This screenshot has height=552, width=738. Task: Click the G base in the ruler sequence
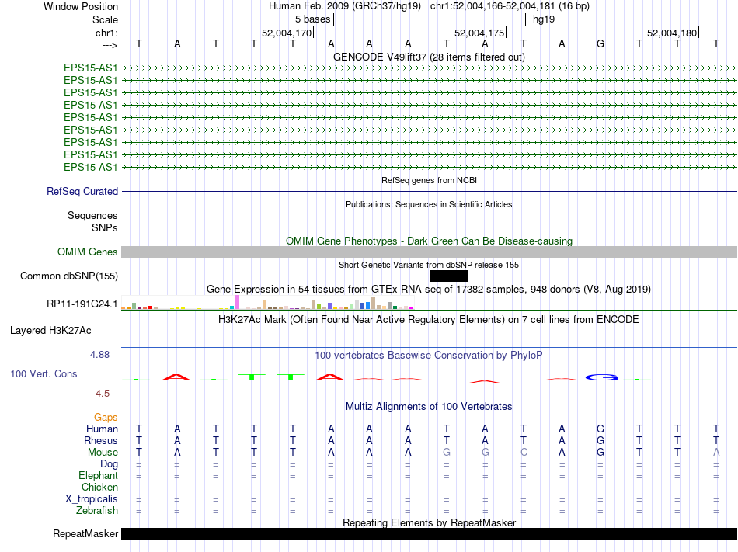click(600, 43)
